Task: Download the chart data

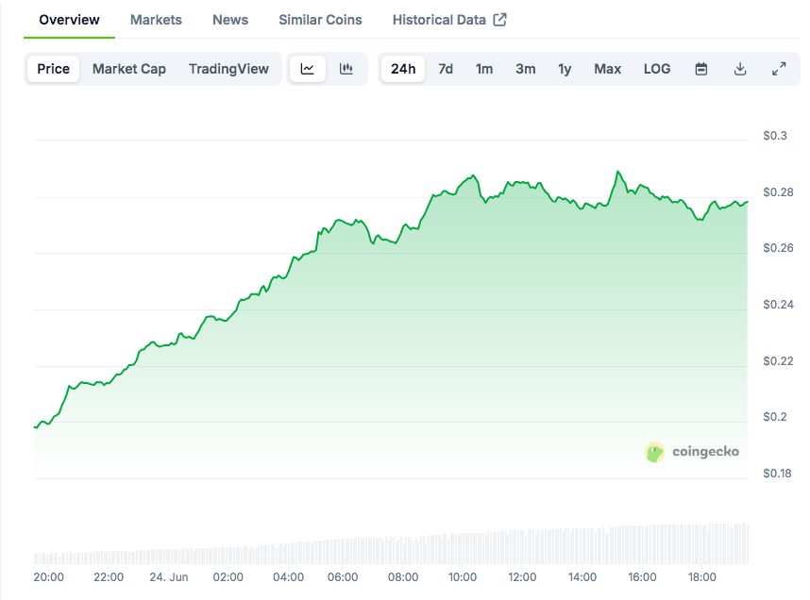Action: pyautogui.click(x=740, y=69)
